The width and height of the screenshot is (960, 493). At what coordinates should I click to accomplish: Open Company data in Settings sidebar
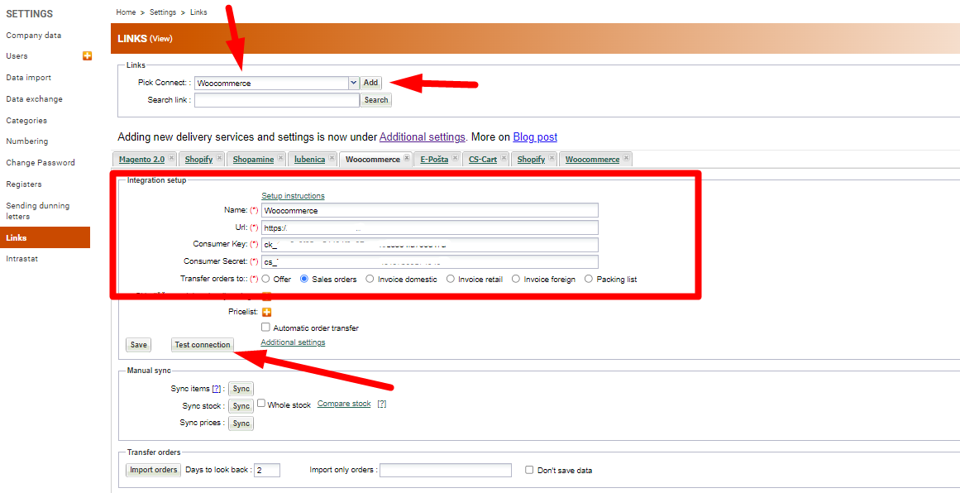(34, 36)
